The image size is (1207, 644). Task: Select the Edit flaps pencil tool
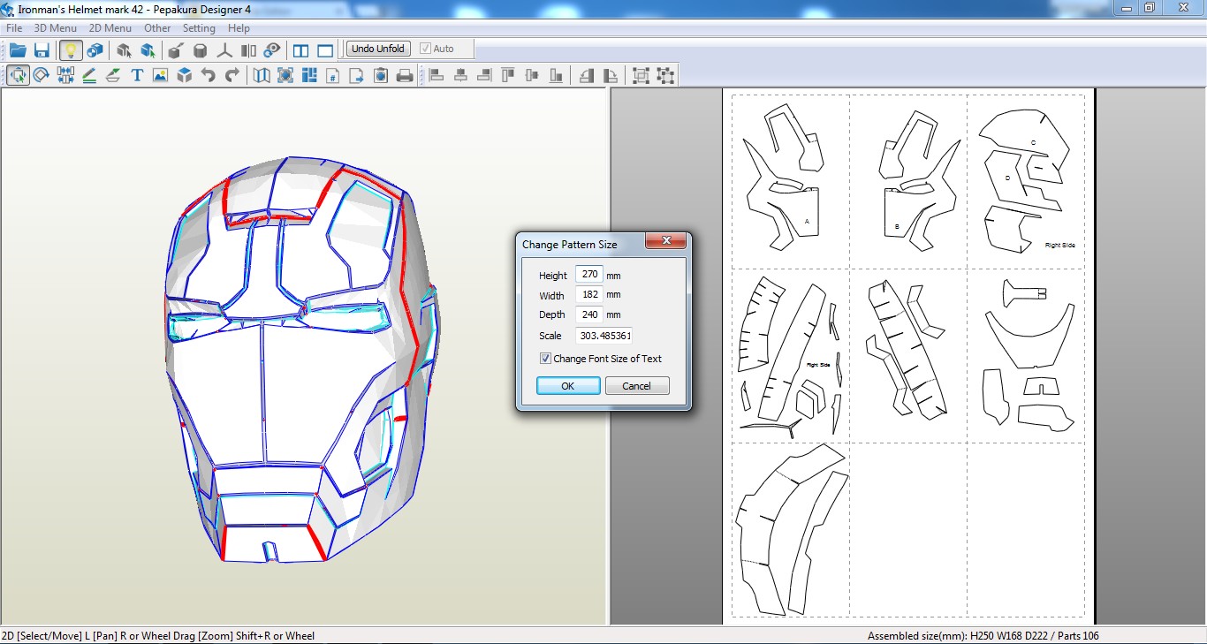tap(89, 75)
